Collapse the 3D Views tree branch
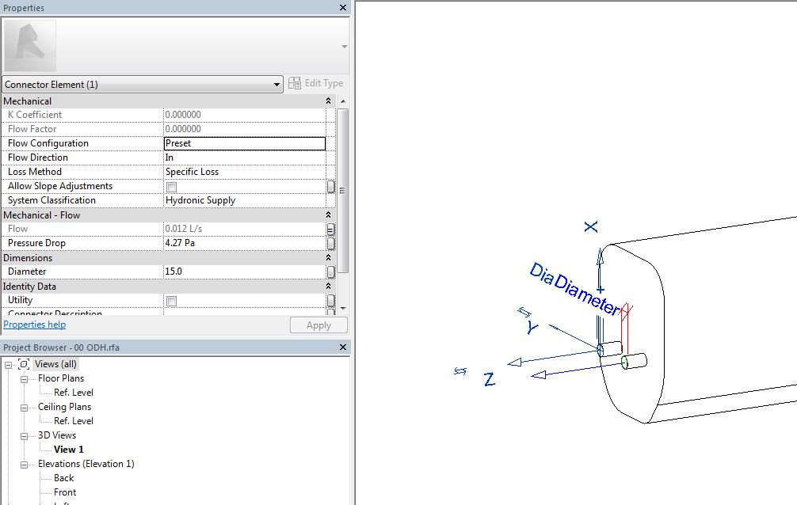This screenshot has width=797, height=505. coord(25,435)
